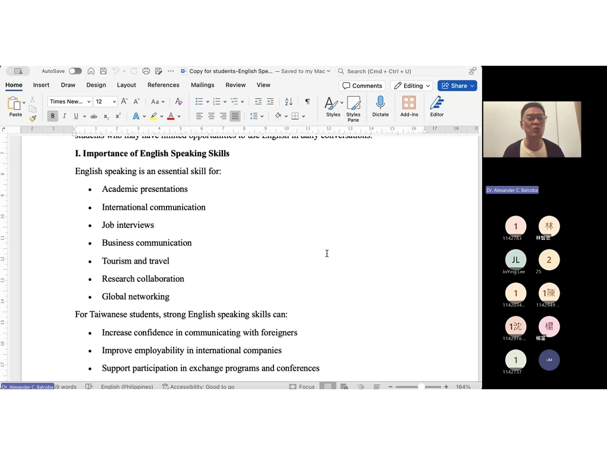Switch to the Layout tab
This screenshot has height=455, width=607.
(126, 85)
